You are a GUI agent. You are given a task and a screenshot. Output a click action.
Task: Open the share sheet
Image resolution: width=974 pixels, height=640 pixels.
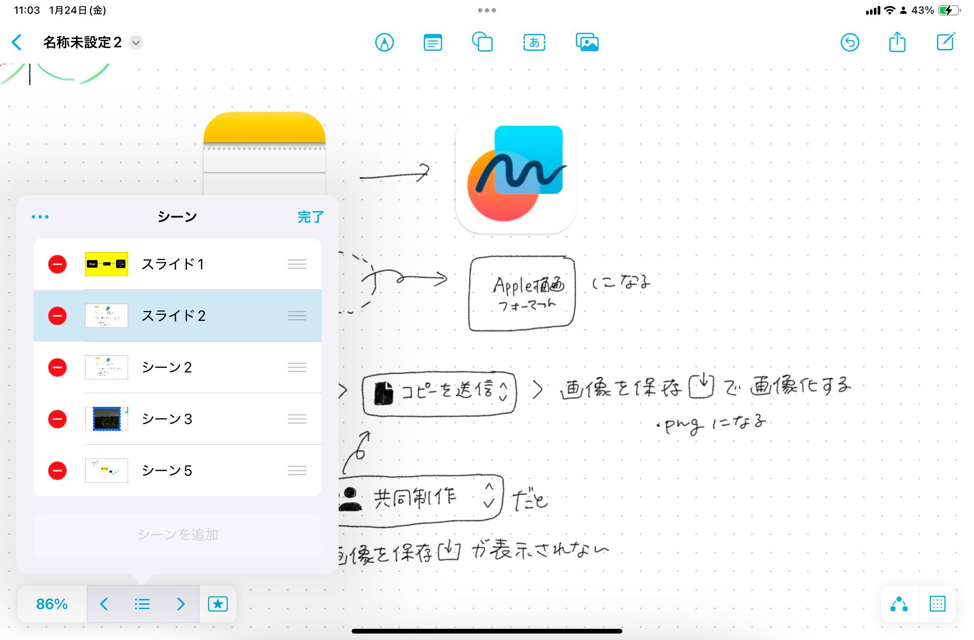[897, 42]
